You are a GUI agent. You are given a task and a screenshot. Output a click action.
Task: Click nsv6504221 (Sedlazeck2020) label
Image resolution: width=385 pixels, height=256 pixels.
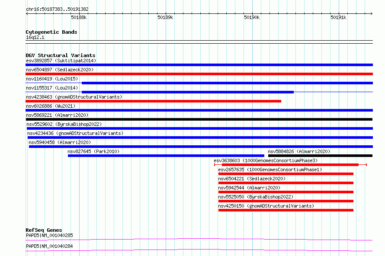click(x=252, y=179)
